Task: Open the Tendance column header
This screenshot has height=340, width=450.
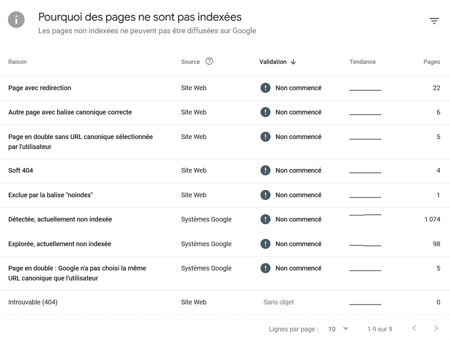Action: 362,62
